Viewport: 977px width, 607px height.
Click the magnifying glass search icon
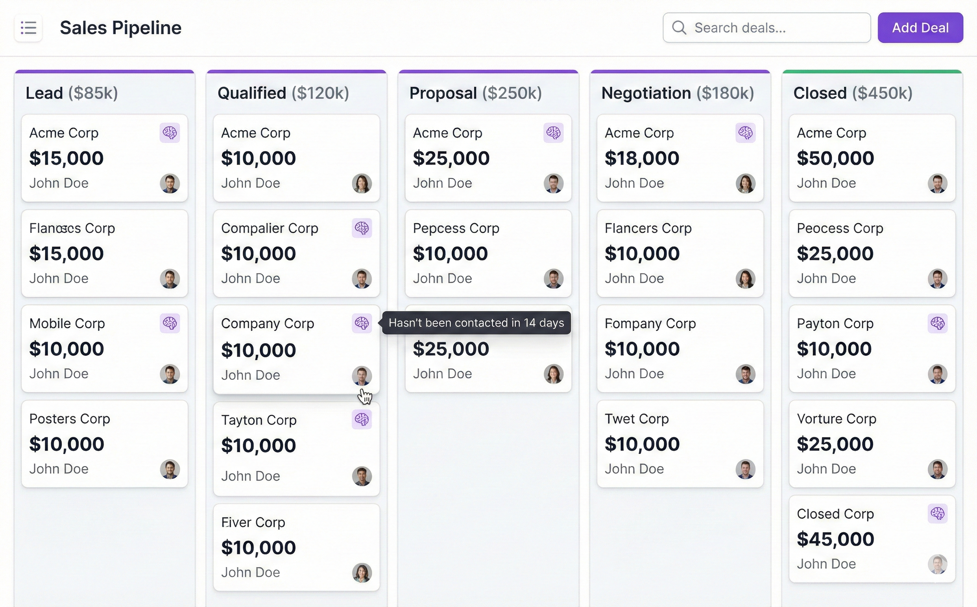679,27
